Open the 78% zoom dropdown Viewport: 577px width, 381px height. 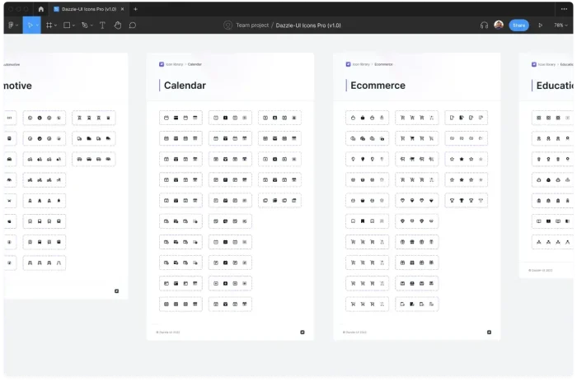click(561, 26)
